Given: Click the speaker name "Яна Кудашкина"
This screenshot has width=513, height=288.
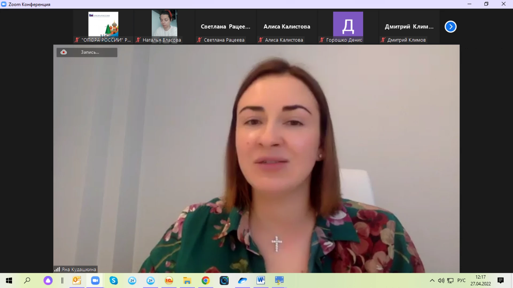Looking at the screenshot, I should (79, 269).
